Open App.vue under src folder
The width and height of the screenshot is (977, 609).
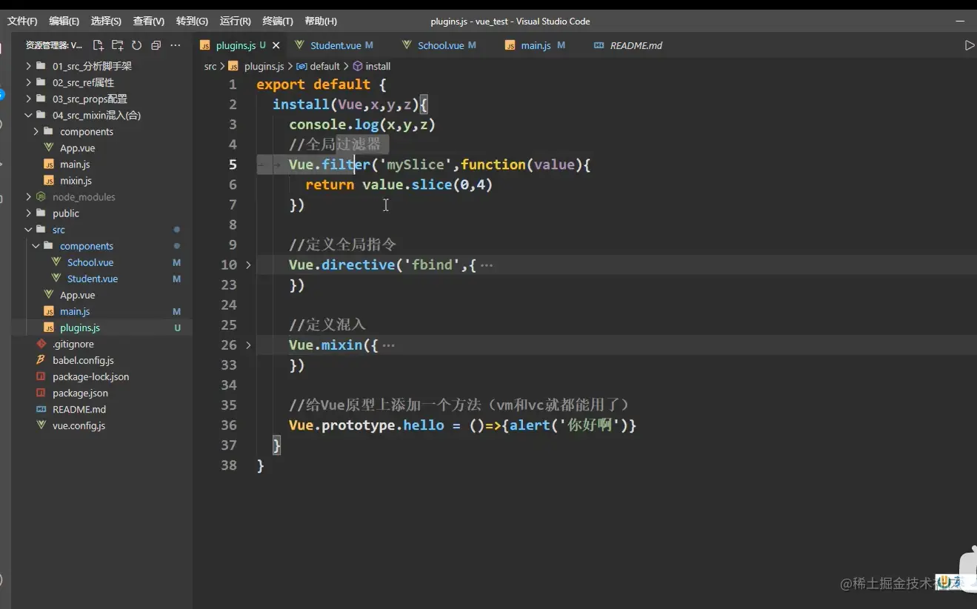[x=77, y=295]
